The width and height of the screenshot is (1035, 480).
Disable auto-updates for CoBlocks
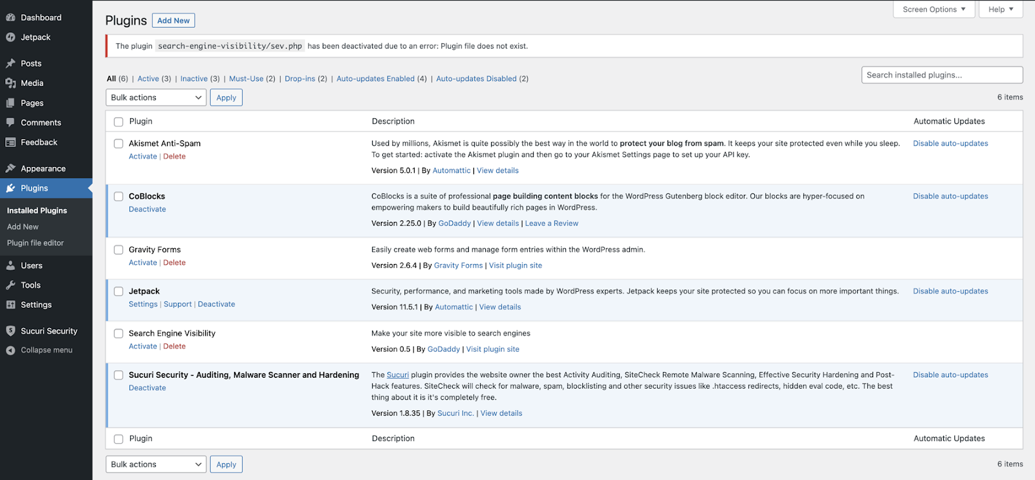pyautogui.click(x=950, y=197)
